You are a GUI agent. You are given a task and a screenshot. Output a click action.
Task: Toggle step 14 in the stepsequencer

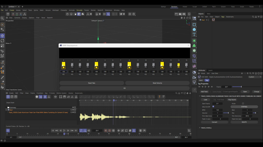coord(179,66)
